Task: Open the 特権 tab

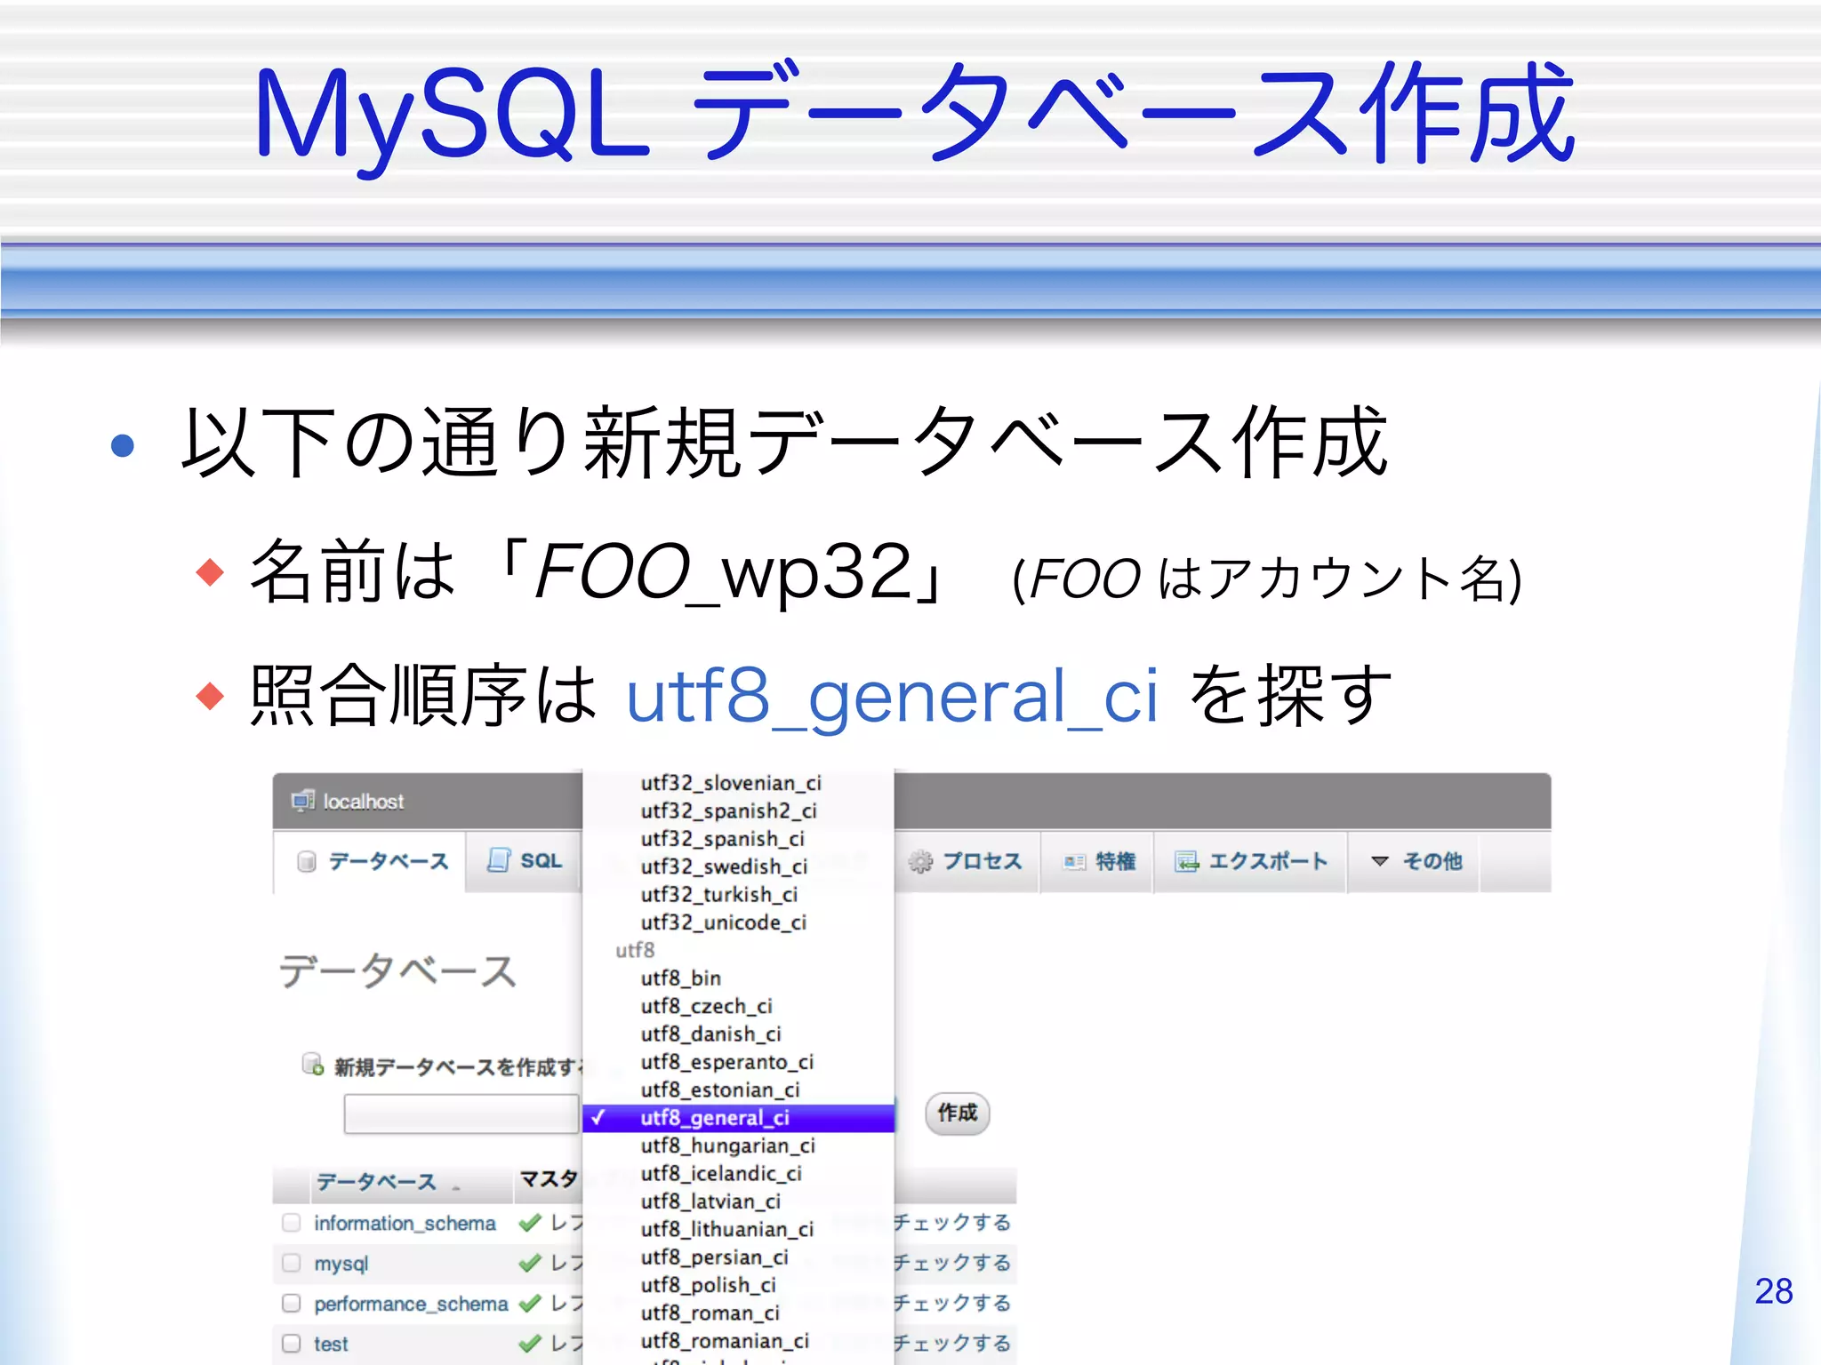Action: point(1115,861)
